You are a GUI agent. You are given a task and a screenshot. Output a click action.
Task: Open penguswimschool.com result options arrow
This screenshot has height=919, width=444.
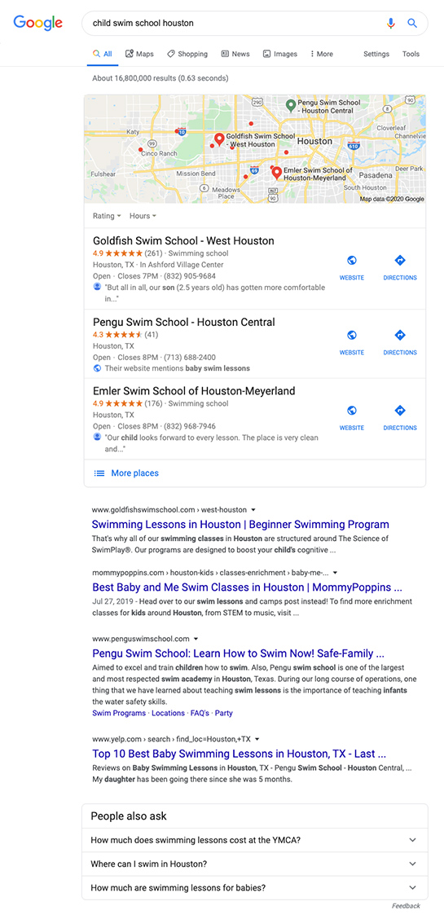pyautogui.click(x=196, y=639)
